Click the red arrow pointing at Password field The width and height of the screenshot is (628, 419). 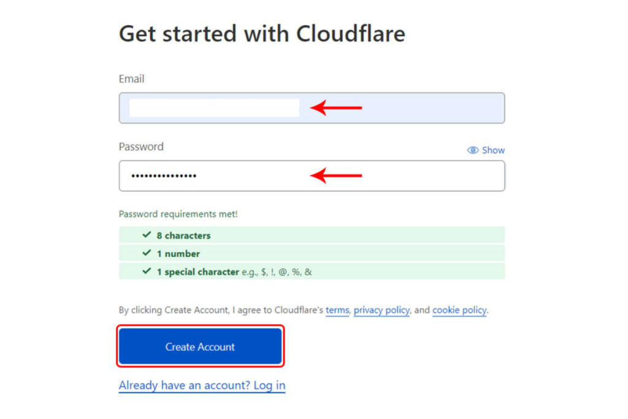coord(335,175)
